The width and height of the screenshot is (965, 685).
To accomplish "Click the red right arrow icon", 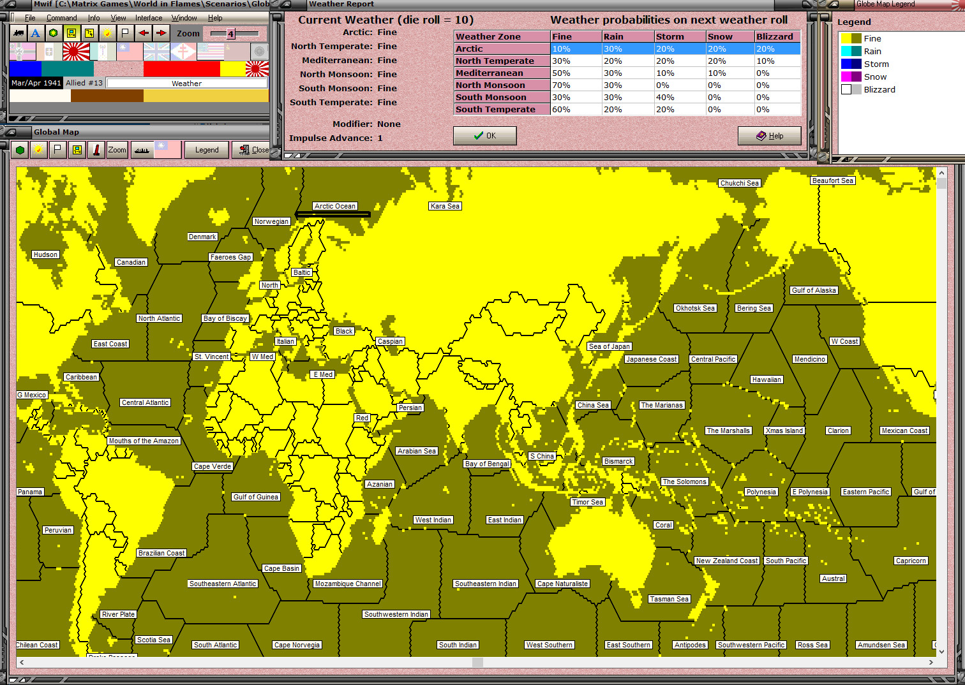I will (161, 33).
